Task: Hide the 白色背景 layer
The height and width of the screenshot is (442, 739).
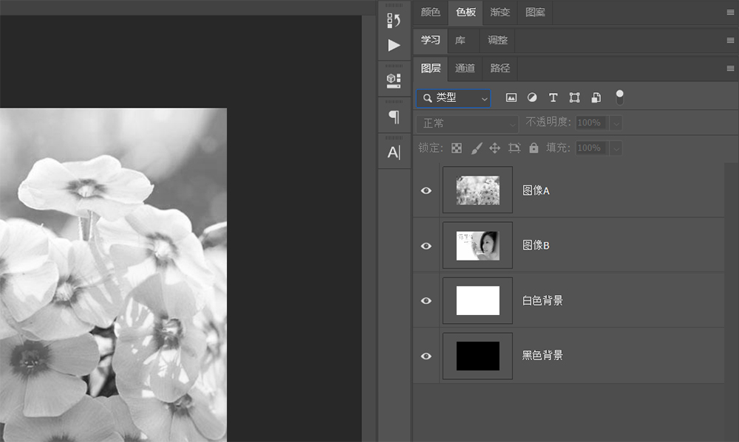Action: point(426,300)
